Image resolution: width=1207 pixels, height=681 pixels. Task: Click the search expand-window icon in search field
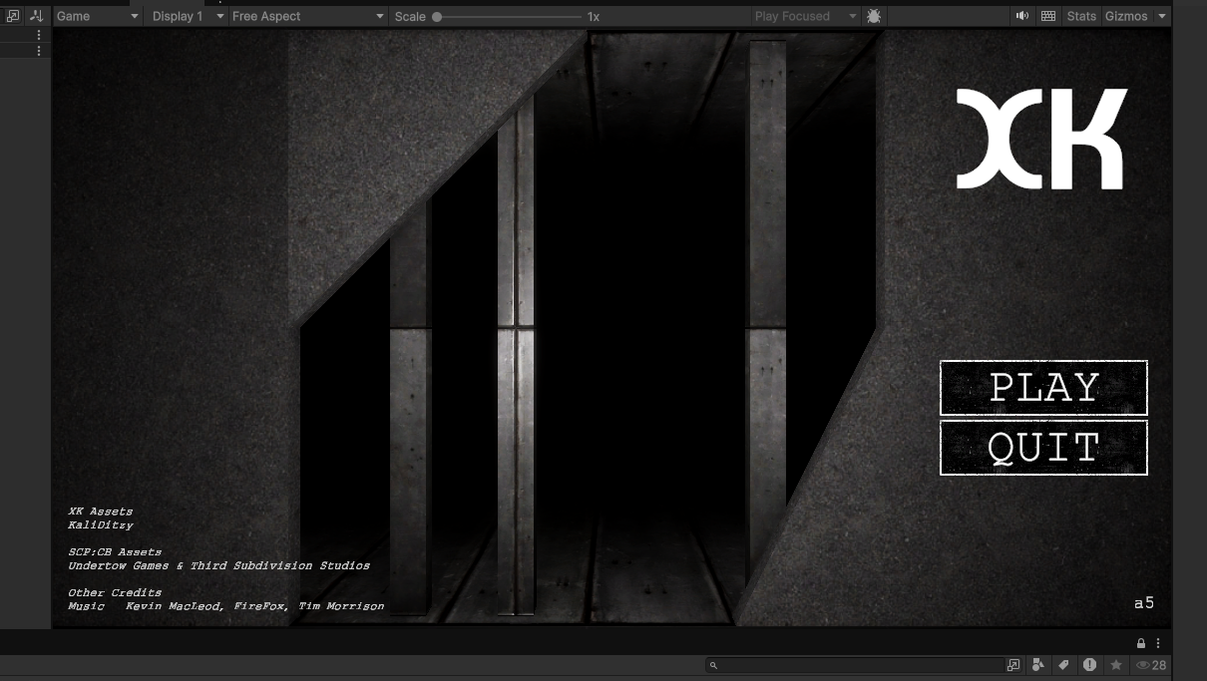[x=1013, y=665]
